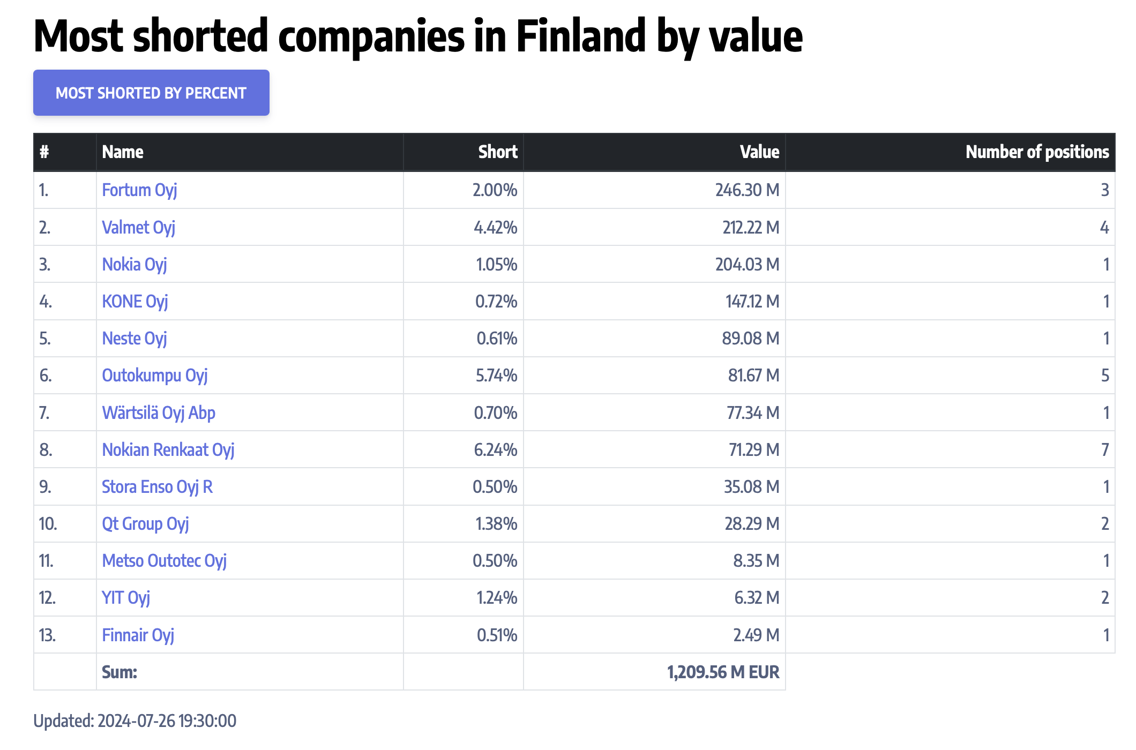The width and height of the screenshot is (1136, 750).
Task: Open Nokian Renkaat Oyj link
Action: [168, 449]
